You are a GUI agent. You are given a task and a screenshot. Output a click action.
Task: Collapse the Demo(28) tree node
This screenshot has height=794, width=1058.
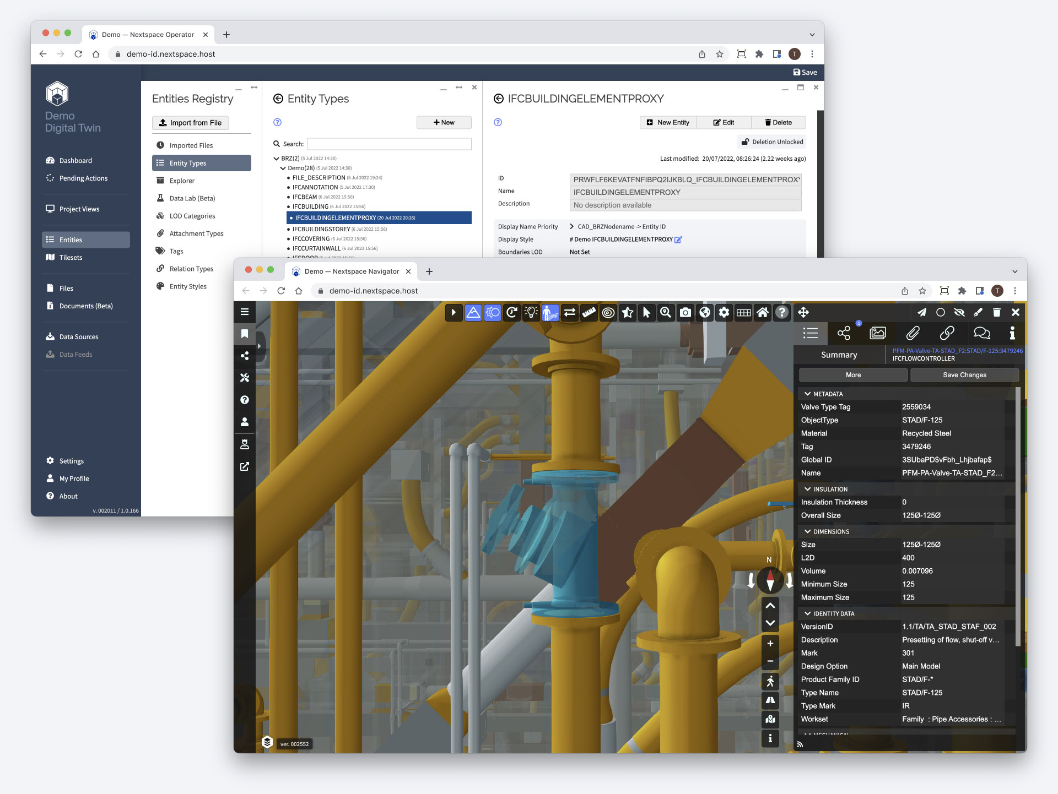point(283,168)
